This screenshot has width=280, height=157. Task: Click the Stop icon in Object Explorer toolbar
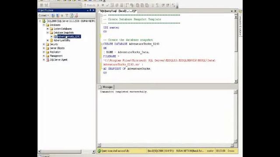click(x=62, y=16)
